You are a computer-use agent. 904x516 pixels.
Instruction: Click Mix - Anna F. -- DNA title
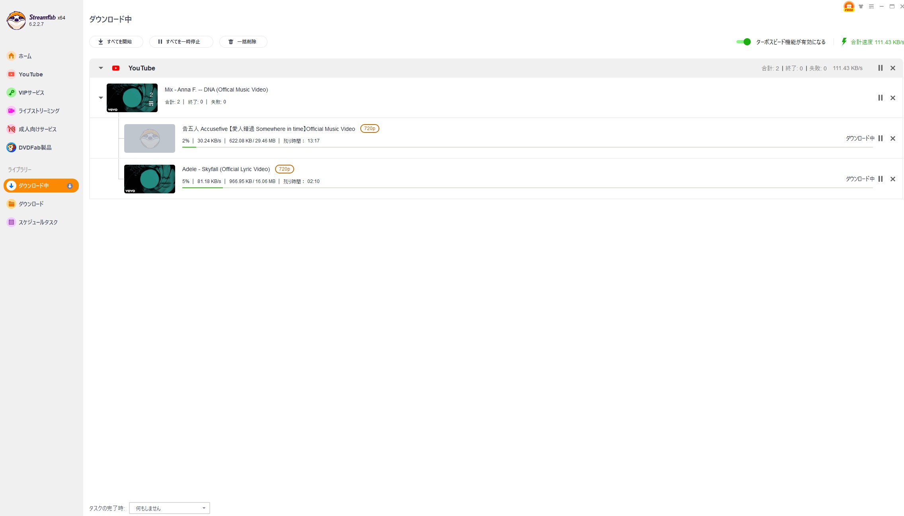point(216,90)
